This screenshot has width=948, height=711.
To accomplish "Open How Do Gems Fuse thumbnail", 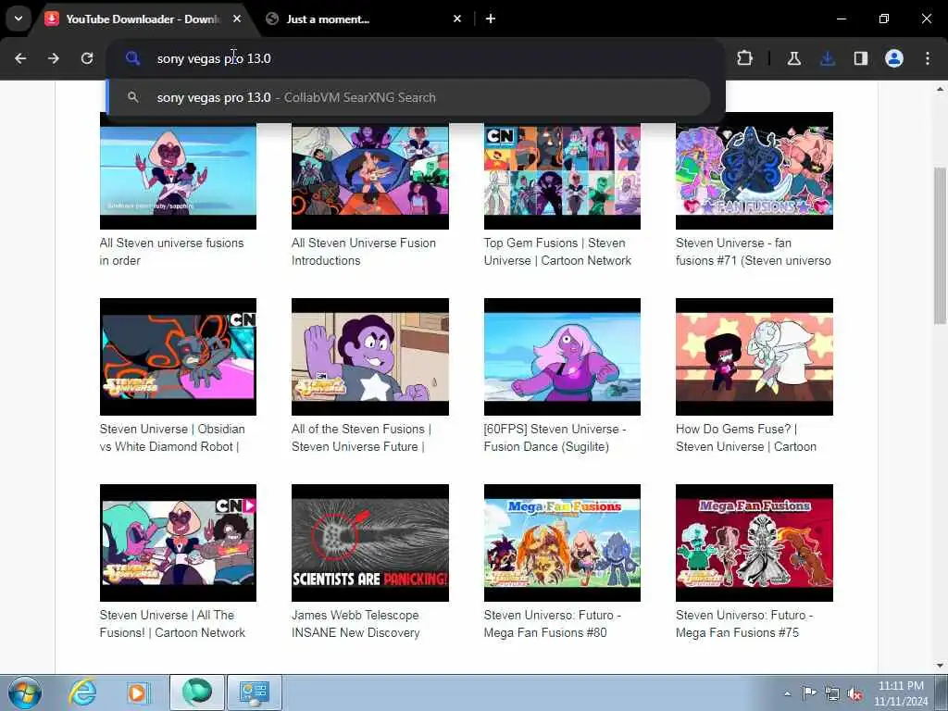I will 754,356.
